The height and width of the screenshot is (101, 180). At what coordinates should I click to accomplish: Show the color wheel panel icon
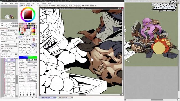tap(20, 6)
